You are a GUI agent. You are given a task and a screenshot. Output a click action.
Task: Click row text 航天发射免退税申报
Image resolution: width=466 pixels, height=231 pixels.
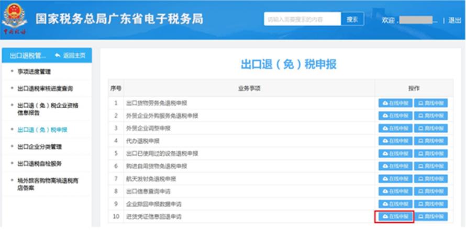151,179
